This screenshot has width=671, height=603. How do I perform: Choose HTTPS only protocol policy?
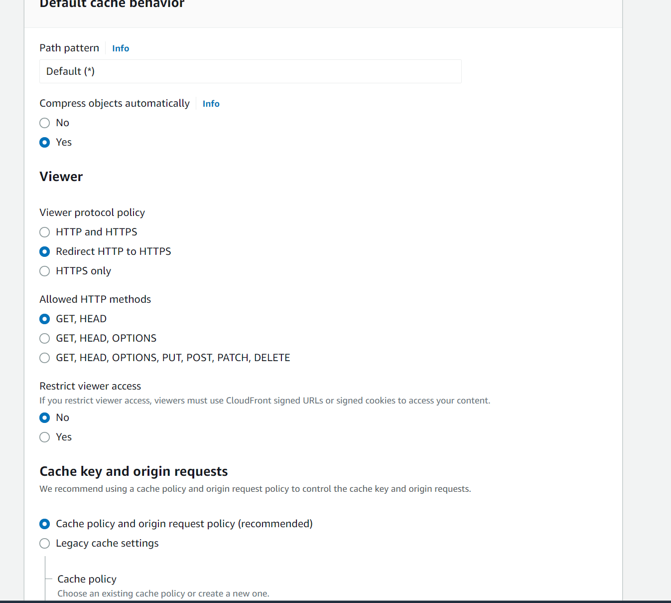click(44, 271)
